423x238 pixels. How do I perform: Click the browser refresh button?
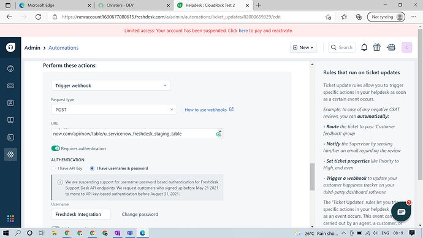(x=38, y=17)
